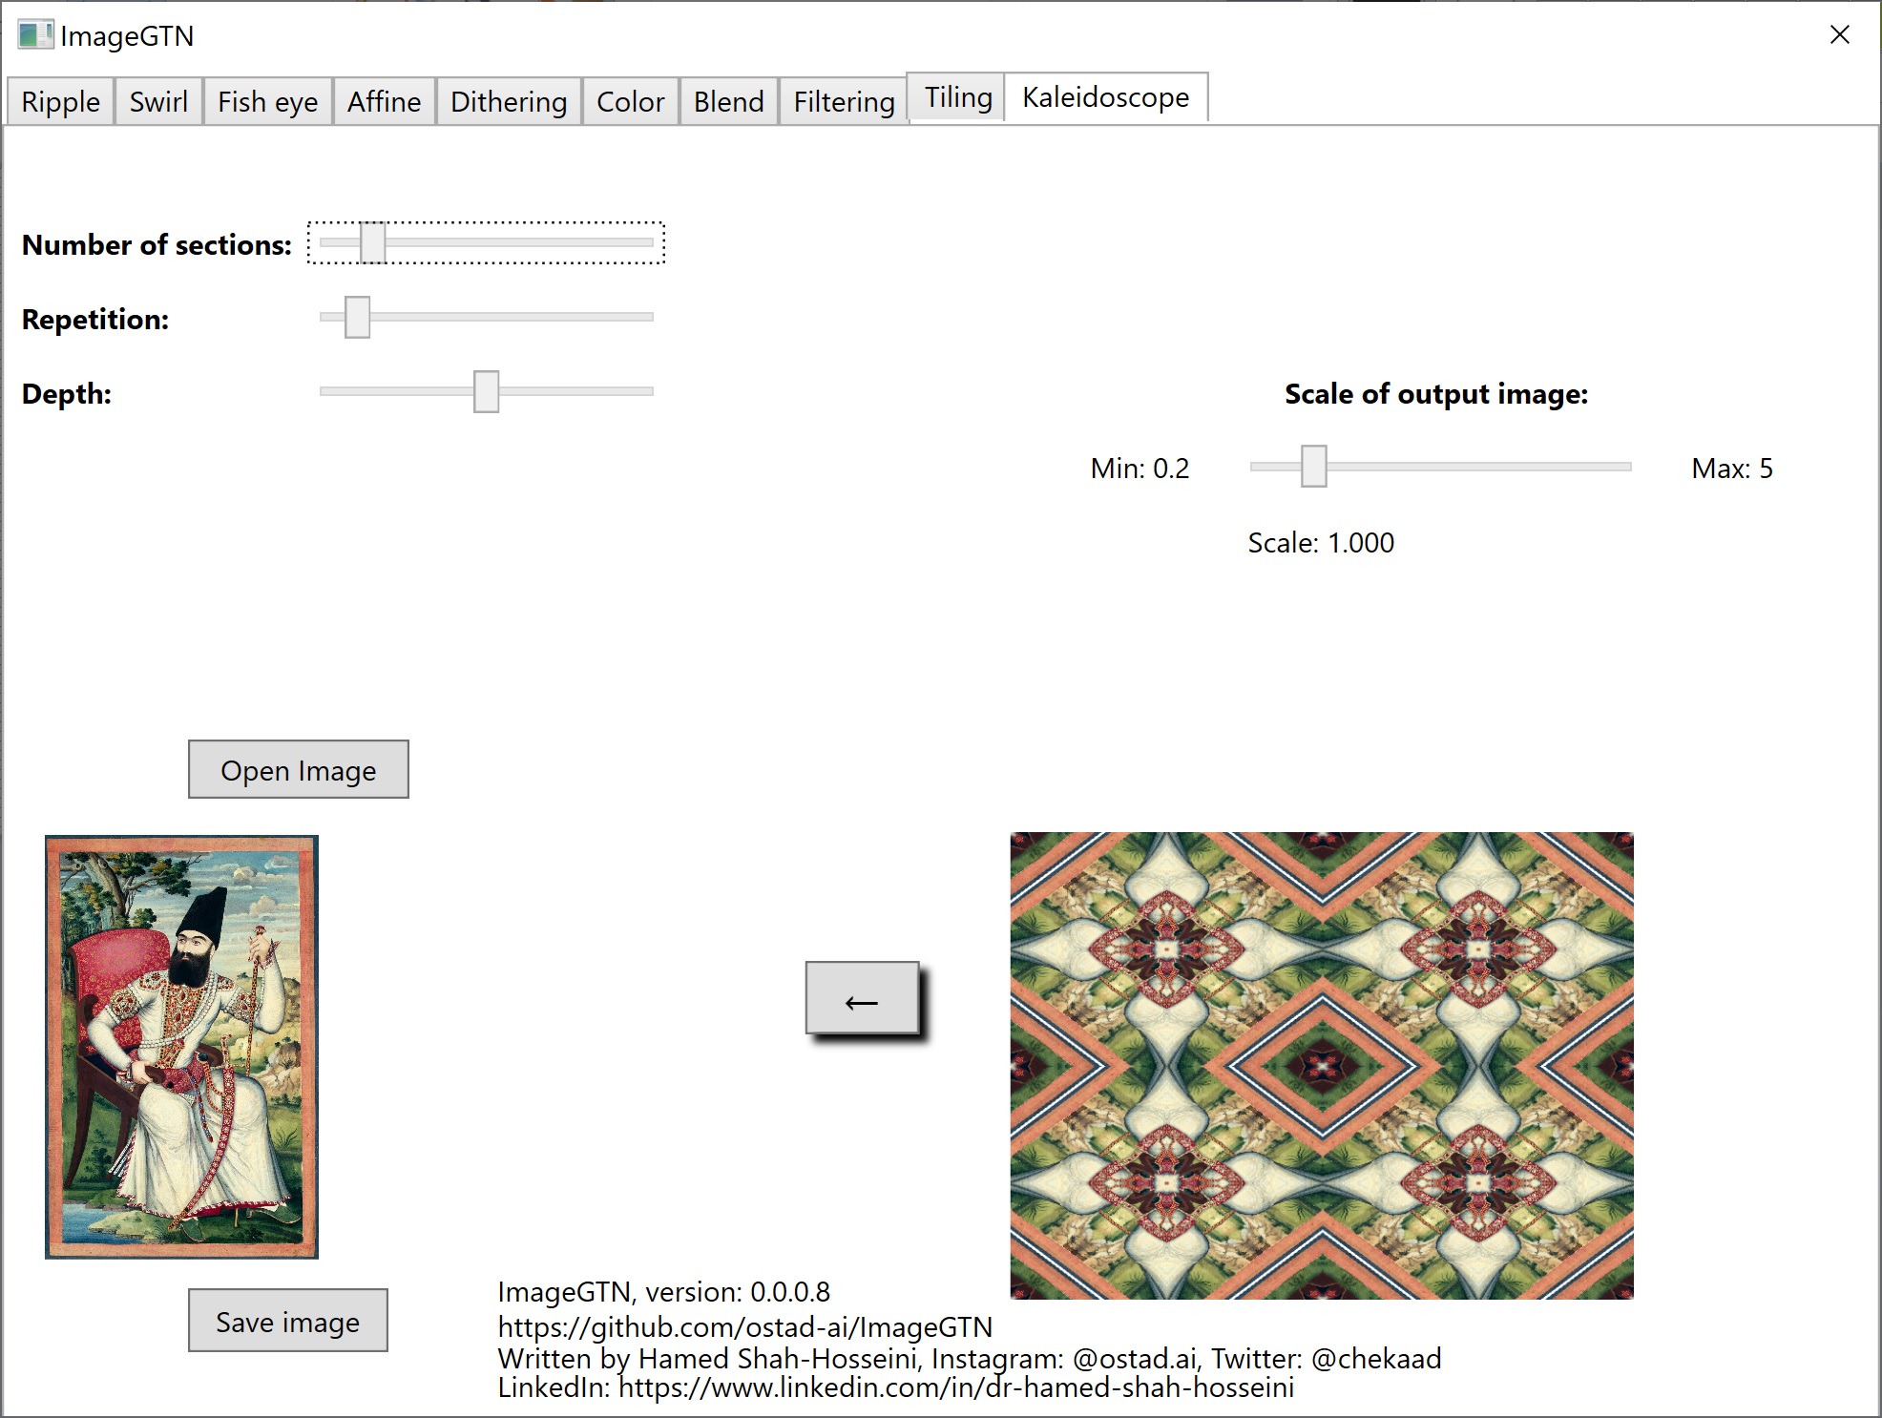Click the Repetition slider thumb

pyautogui.click(x=357, y=317)
